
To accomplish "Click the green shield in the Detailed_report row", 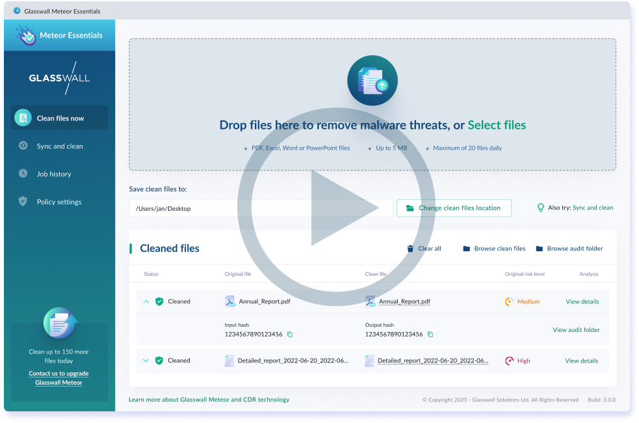I will (159, 360).
